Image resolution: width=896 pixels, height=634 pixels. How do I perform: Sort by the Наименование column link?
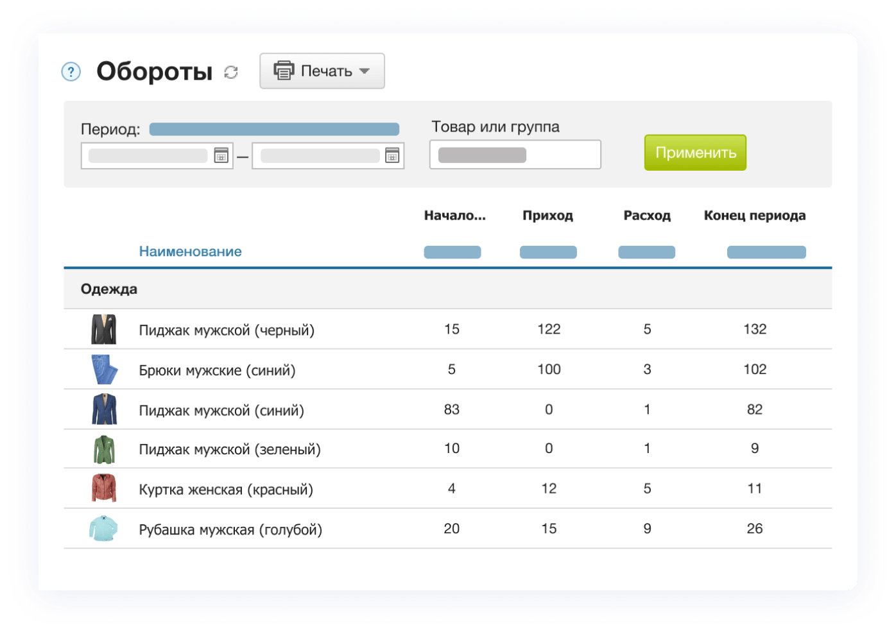[x=190, y=252]
